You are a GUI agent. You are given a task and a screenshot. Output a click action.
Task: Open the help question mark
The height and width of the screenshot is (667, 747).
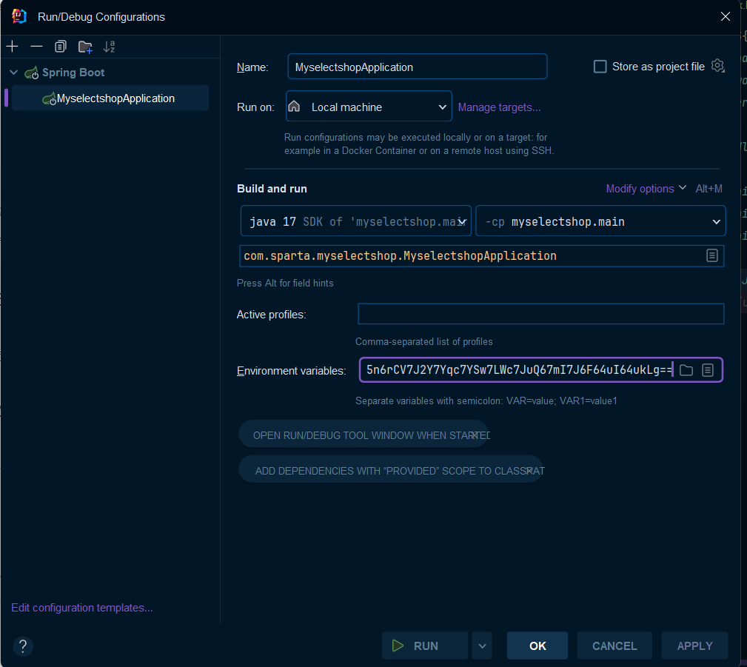click(23, 646)
